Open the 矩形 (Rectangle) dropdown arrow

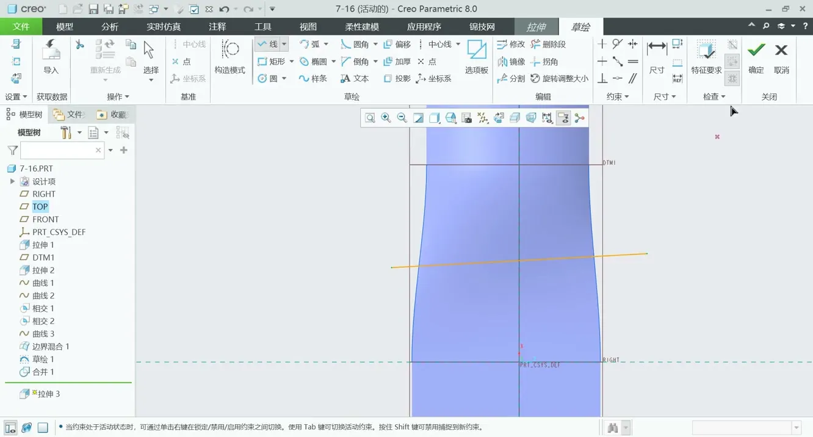point(292,62)
